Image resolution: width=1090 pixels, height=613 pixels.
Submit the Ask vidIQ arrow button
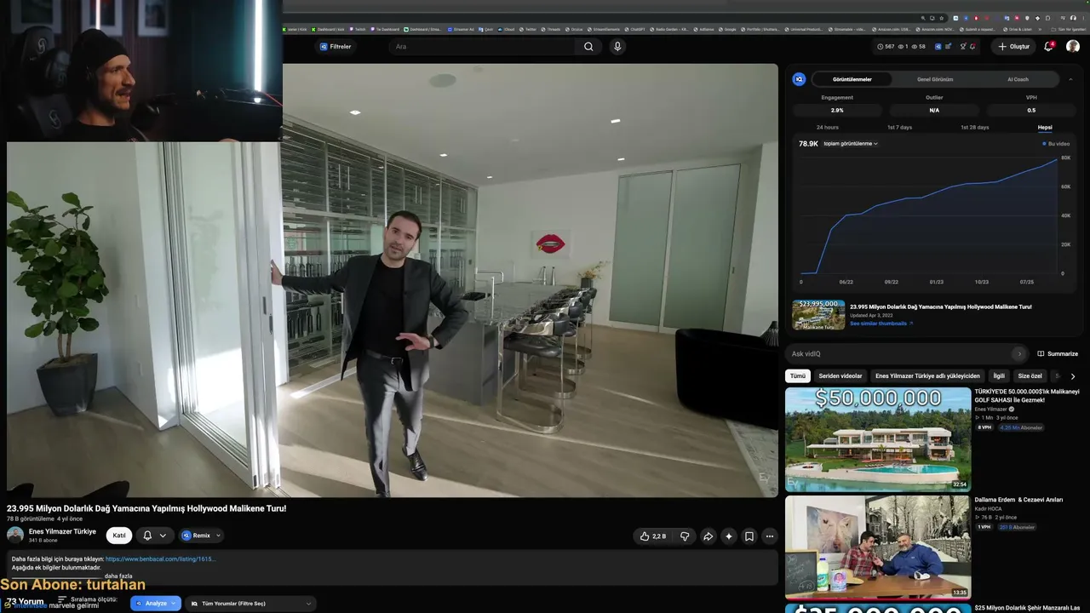(1019, 353)
